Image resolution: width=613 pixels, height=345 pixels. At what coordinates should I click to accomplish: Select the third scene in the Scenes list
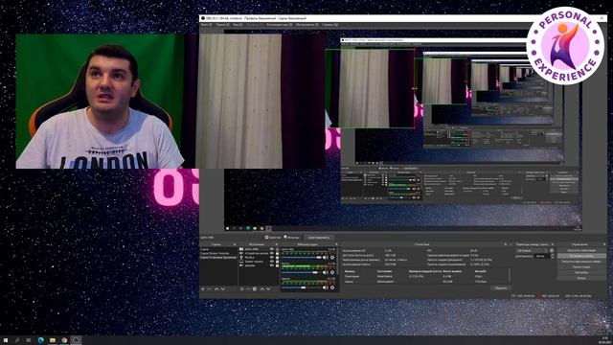[218, 258]
